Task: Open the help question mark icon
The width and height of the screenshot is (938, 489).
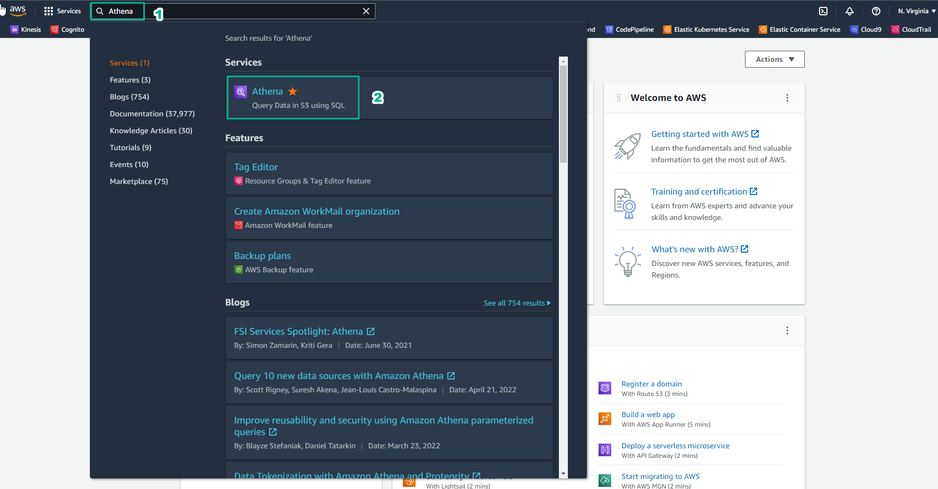Action: (876, 11)
